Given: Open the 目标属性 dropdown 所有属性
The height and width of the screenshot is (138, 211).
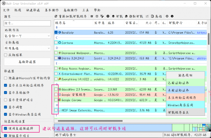Looking at the screenshot, I should 27,48.
